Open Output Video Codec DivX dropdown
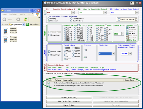Screen dimensions: 143x109 [105, 13]
